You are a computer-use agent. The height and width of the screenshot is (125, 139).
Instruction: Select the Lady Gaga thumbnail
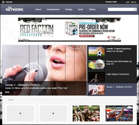pos(97,77)
